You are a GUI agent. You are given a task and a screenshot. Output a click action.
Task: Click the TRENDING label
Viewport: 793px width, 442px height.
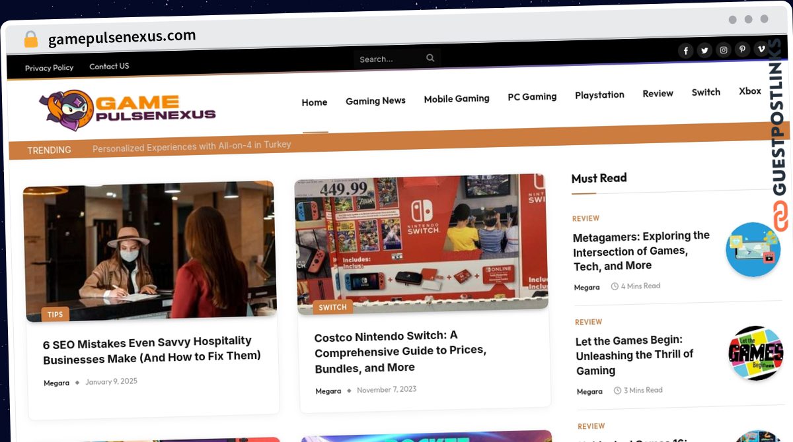49,150
